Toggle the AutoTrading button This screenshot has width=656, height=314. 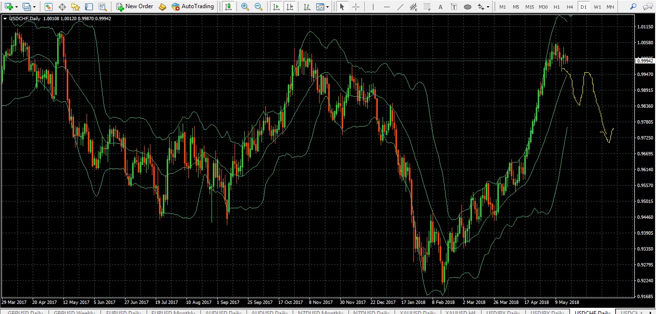(193, 7)
